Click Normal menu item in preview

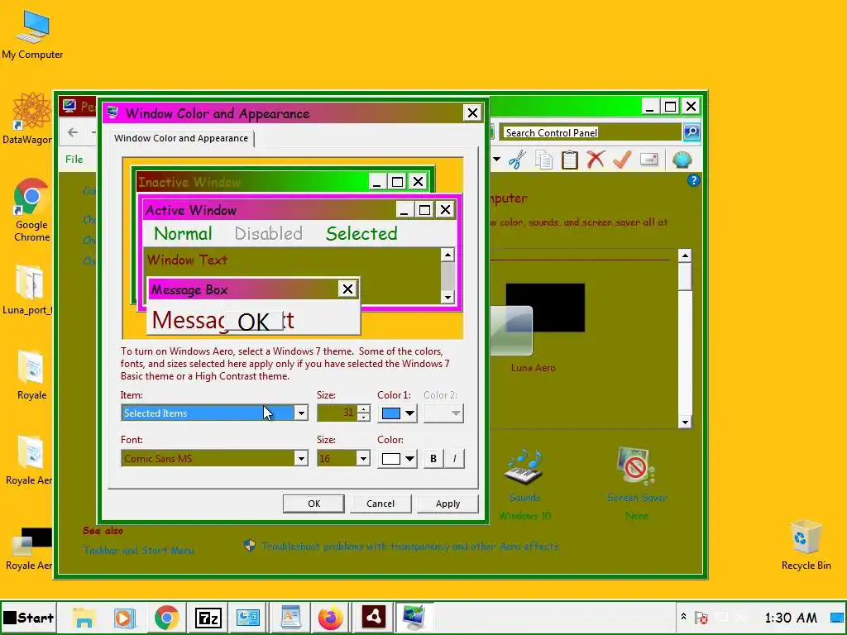(183, 234)
